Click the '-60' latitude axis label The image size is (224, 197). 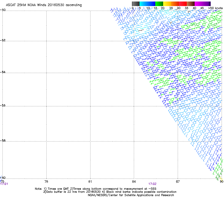(3, 178)
